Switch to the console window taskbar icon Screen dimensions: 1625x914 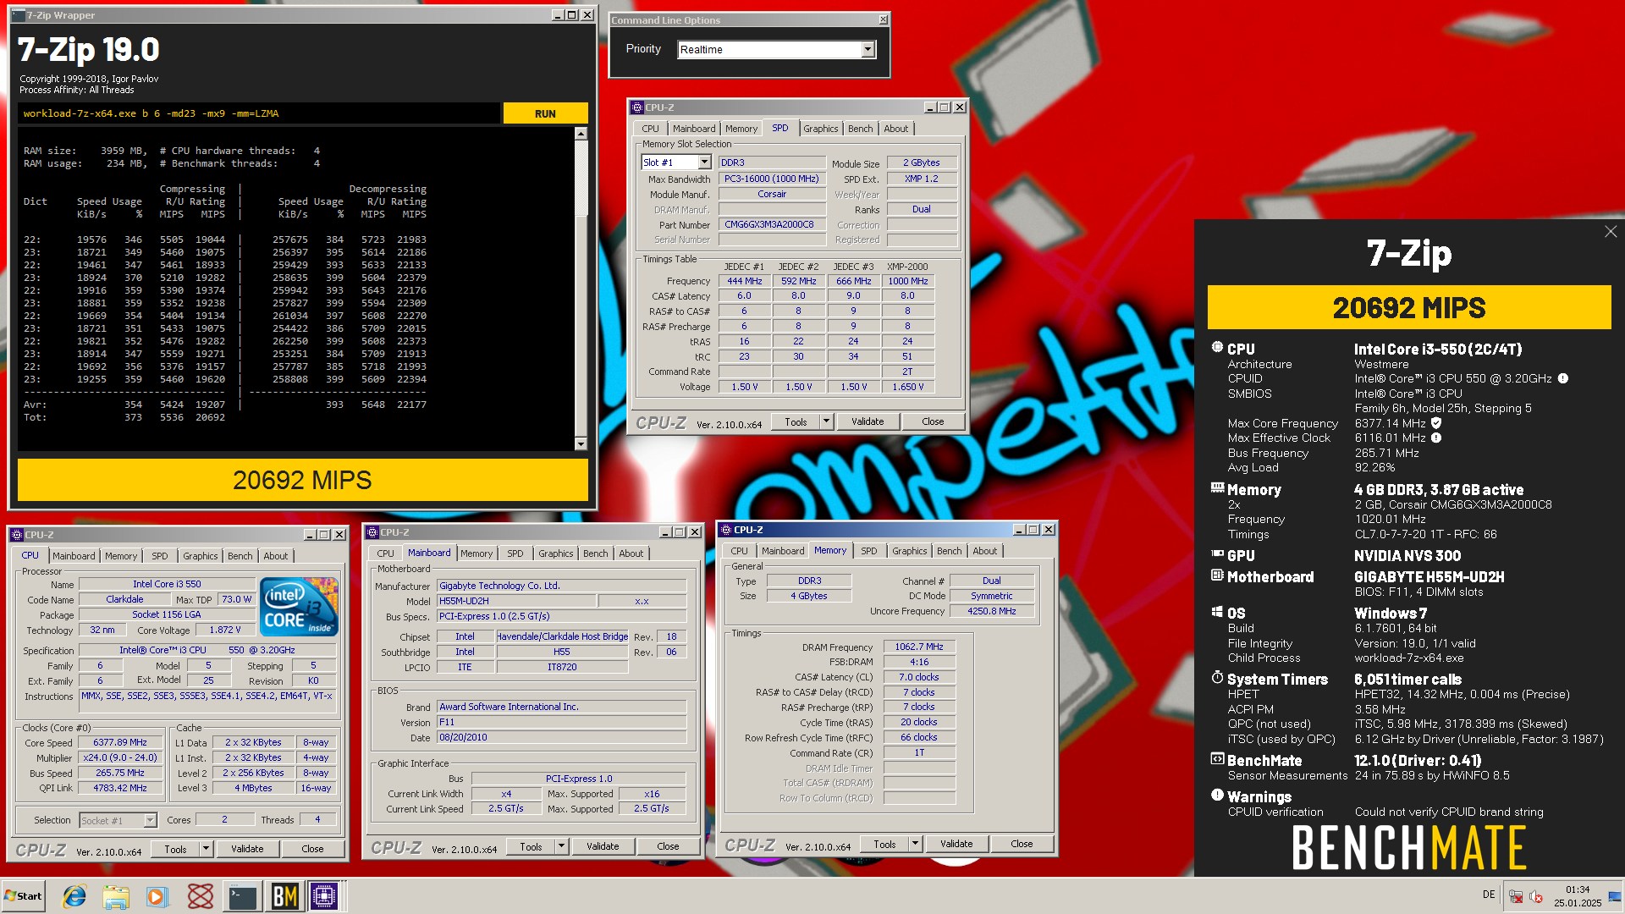243,896
